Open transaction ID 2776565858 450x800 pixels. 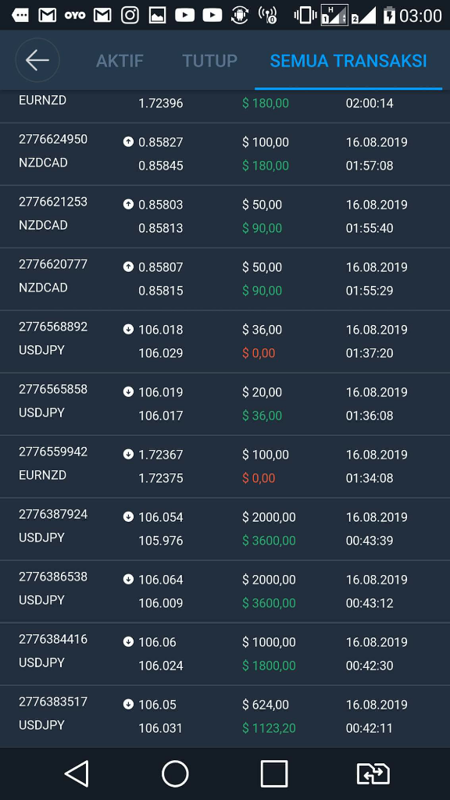point(53,389)
